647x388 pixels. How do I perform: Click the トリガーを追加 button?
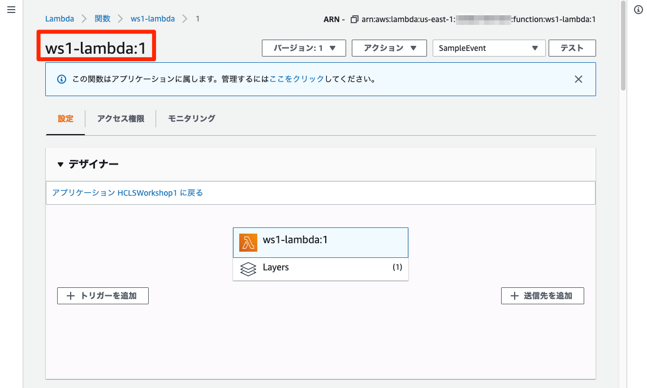(x=103, y=296)
